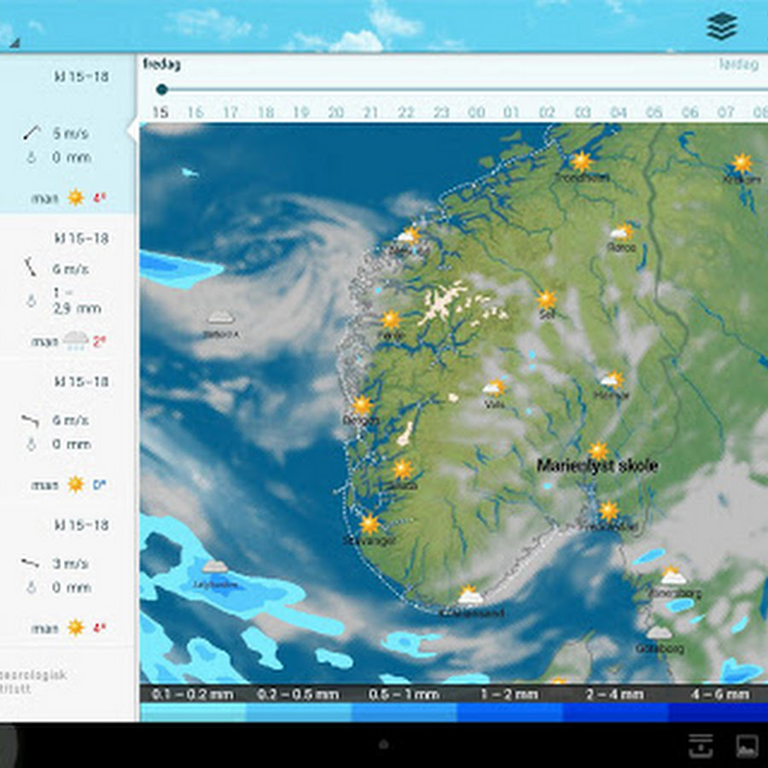This screenshot has height=768, width=768.
Task: Tap the sun icon between Bergen and Stavanger
Action: tap(403, 468)
